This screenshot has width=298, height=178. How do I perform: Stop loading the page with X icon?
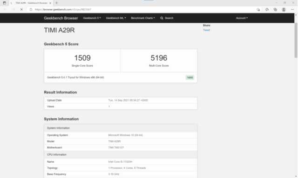tap(21, 9)
